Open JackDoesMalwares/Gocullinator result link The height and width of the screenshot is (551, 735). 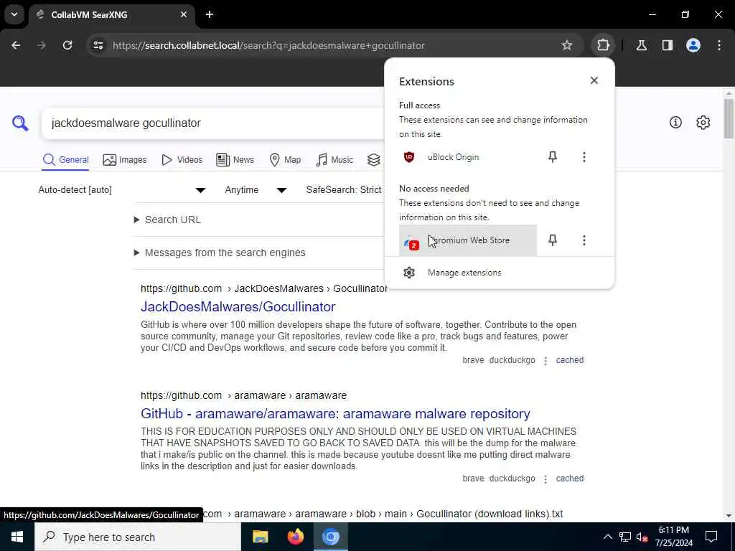pyautogui.click(x=238, y=306)
